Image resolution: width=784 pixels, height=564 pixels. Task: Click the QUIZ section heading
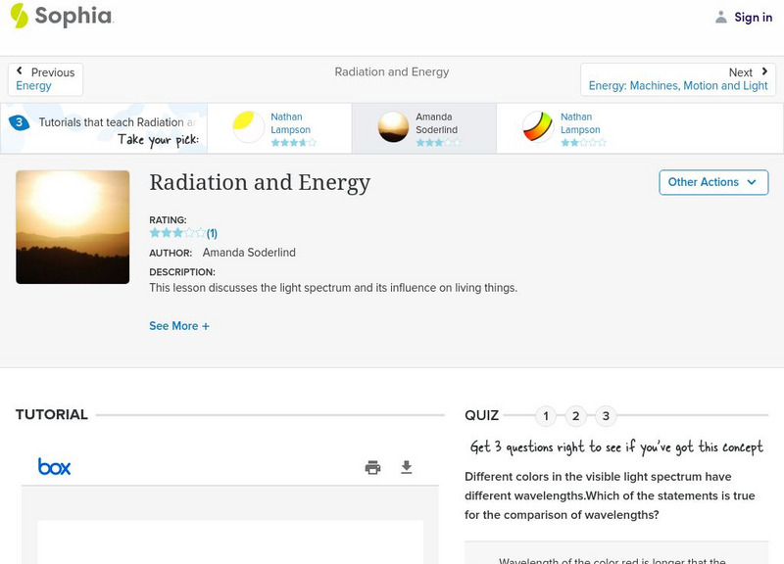tap(481, 415)
